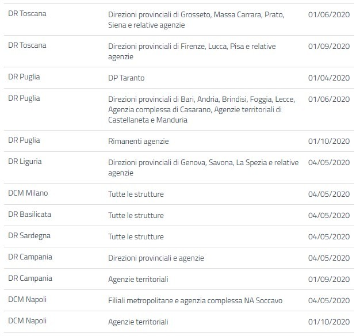
Task: Click Tutte le strutture in DCM Milano row
Action: (136, 194)
